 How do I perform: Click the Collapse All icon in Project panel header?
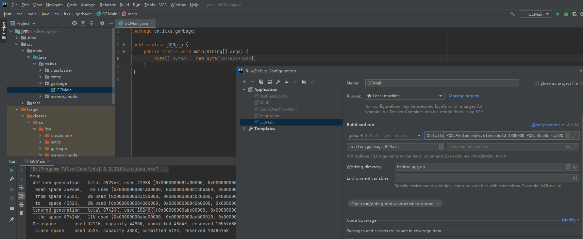(92, 23)
